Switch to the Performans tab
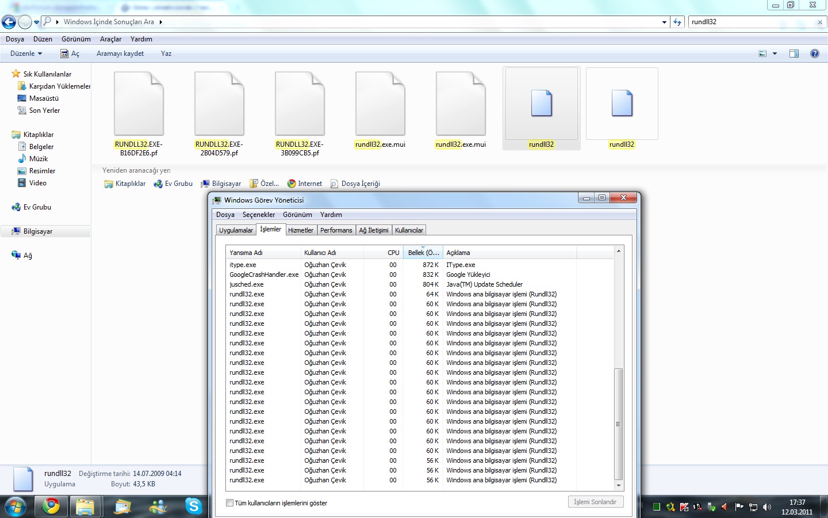Viewport: 828px width, 518px height. [336, 230]
